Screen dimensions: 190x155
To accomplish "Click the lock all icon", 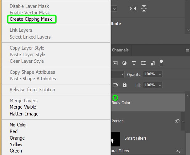I will tap(125, 85).
